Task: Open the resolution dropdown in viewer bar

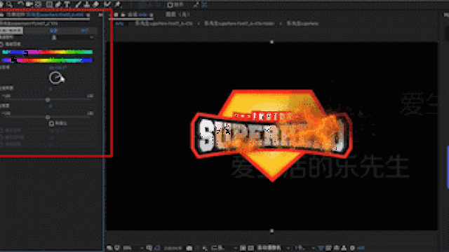Action: 224,248
